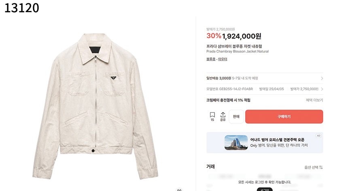The height and width of the screenshot is (191, 348).
Task: Expand the model number details chevron
Action: tap(322, 89)
